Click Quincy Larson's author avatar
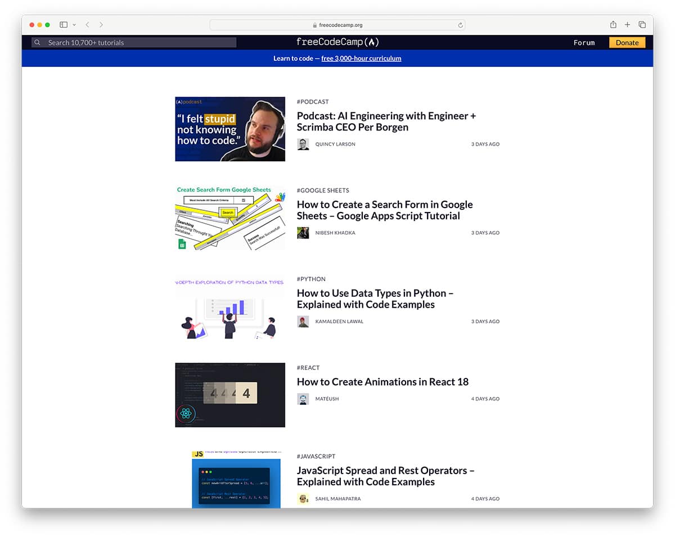Image resolution: width=675 pixels, height=537 pixels. click(303, 144)
